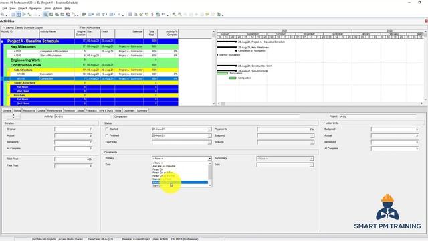Image resolution: width=428 pixels, height=241 pixels.
Task: Open the Admin menu
Action: point(58,9)
